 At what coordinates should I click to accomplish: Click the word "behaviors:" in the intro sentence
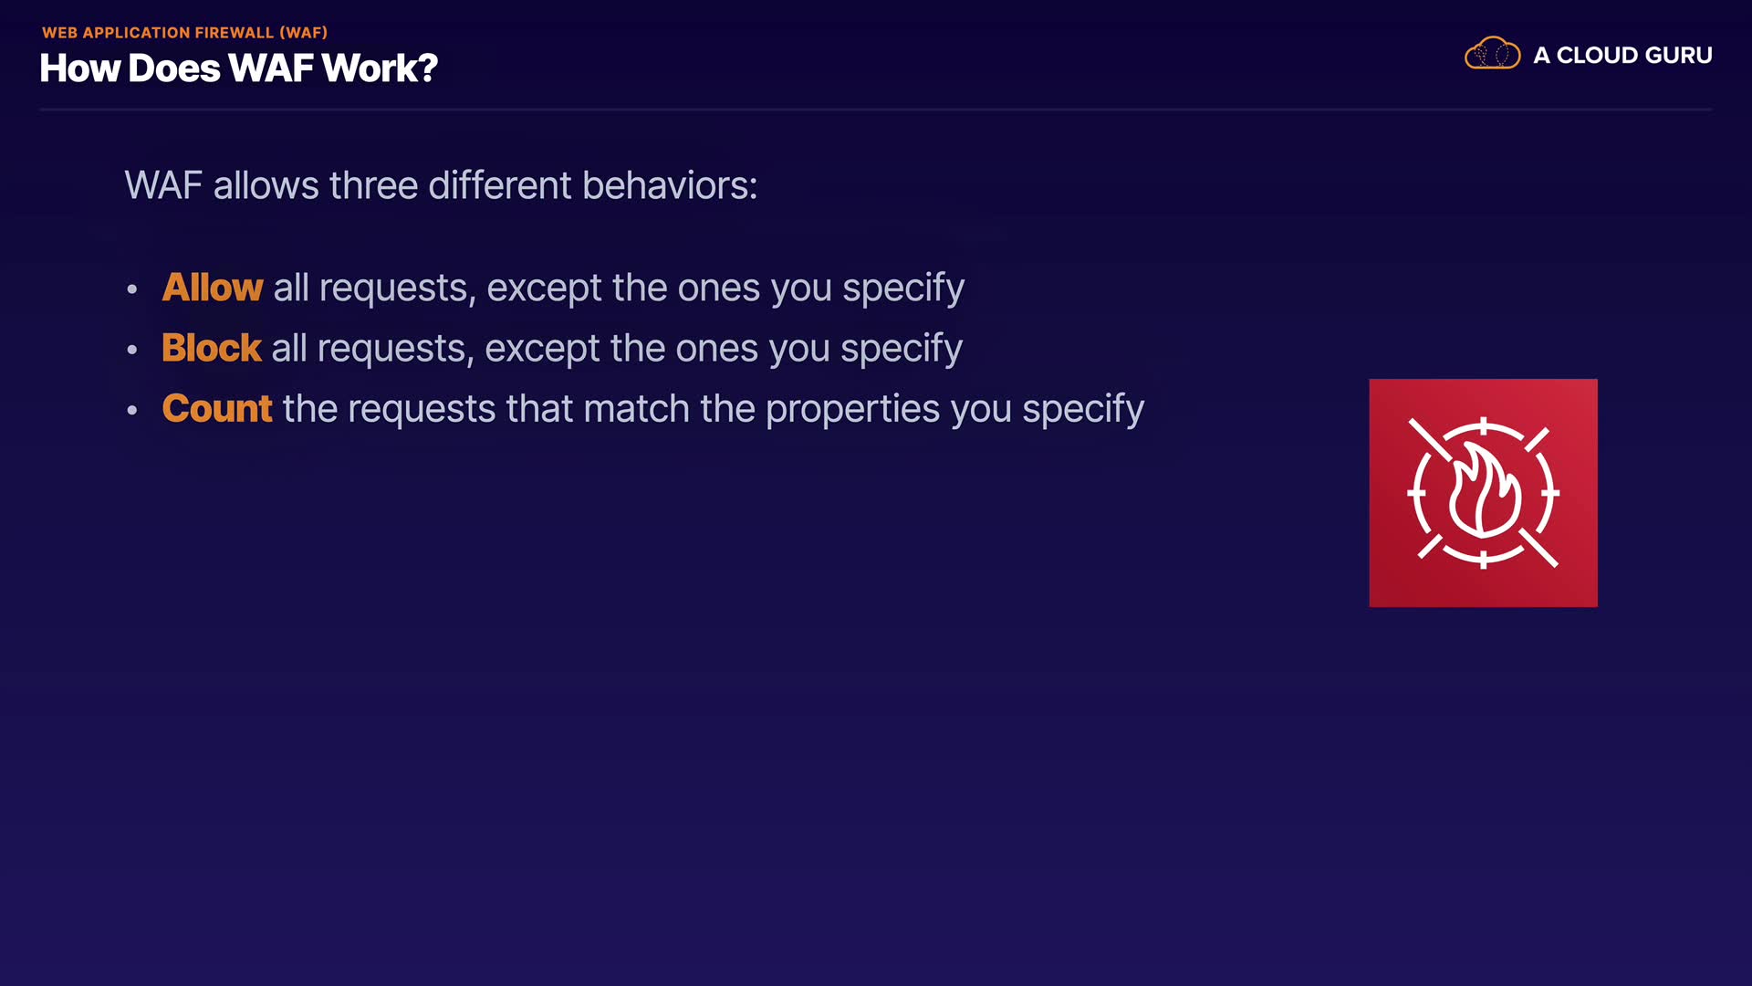(x=670, y=185)
